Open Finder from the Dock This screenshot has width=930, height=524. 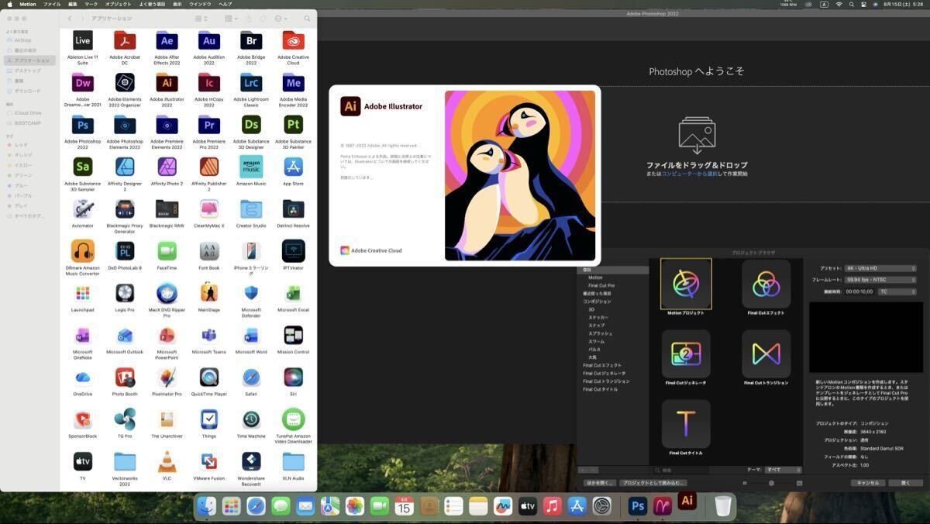tap(206, 506)
